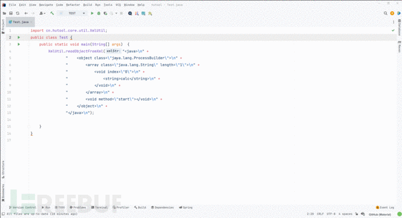Open the Edit menu

pyautogui.click(x=22, y=5)
